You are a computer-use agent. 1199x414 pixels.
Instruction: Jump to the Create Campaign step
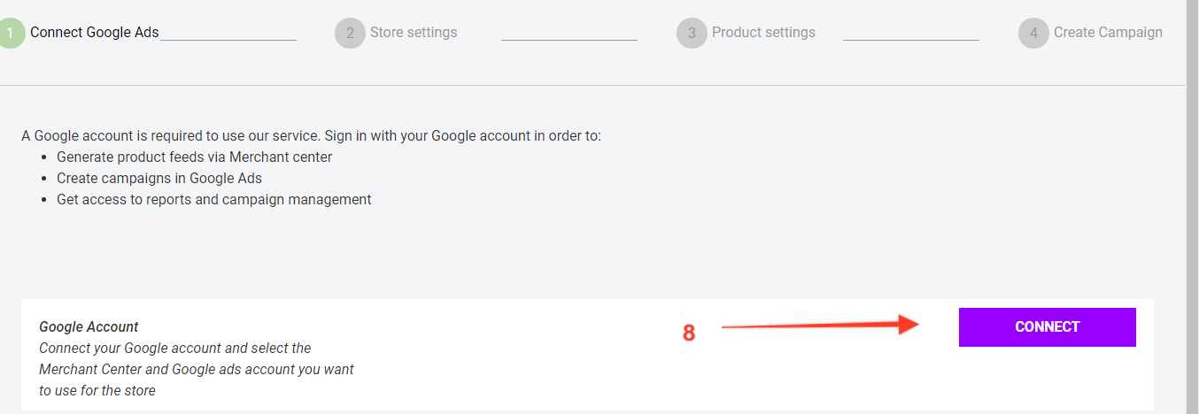pyautogui.click(x=1108, y=33)
